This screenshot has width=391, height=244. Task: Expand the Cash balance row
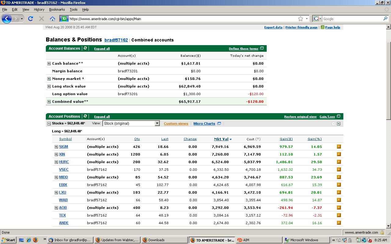(x=49, y=63)
